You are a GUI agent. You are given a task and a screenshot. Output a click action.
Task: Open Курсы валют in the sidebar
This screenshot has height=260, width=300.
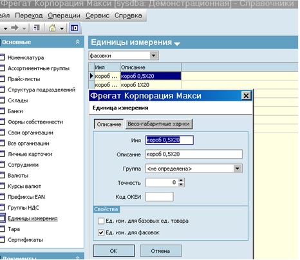tap(24, 187)
